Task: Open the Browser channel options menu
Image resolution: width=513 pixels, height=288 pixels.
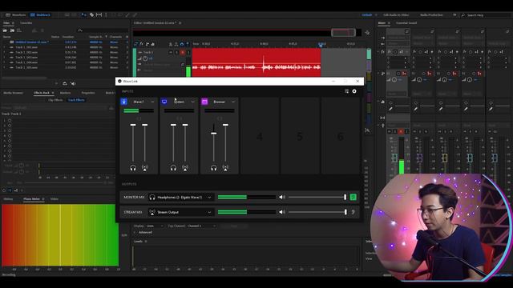Action: (x=233, y=102)
